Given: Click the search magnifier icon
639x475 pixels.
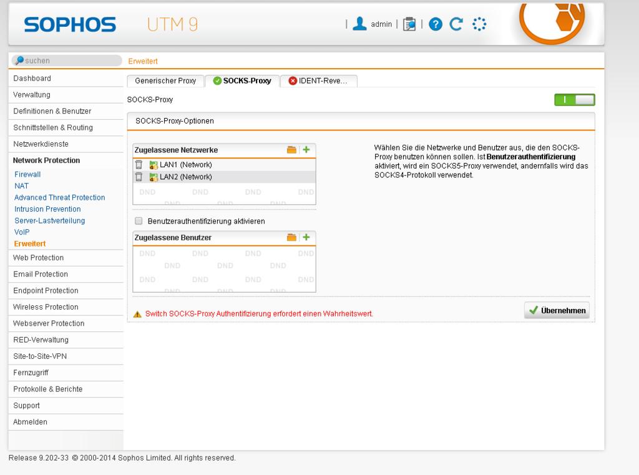Looking at the screenshot, I should click(x=19, y=61).
